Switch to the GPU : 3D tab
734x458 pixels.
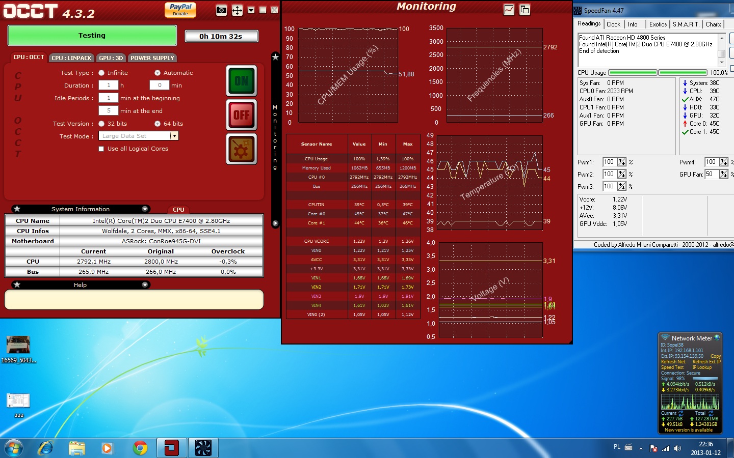coord(111,58)
